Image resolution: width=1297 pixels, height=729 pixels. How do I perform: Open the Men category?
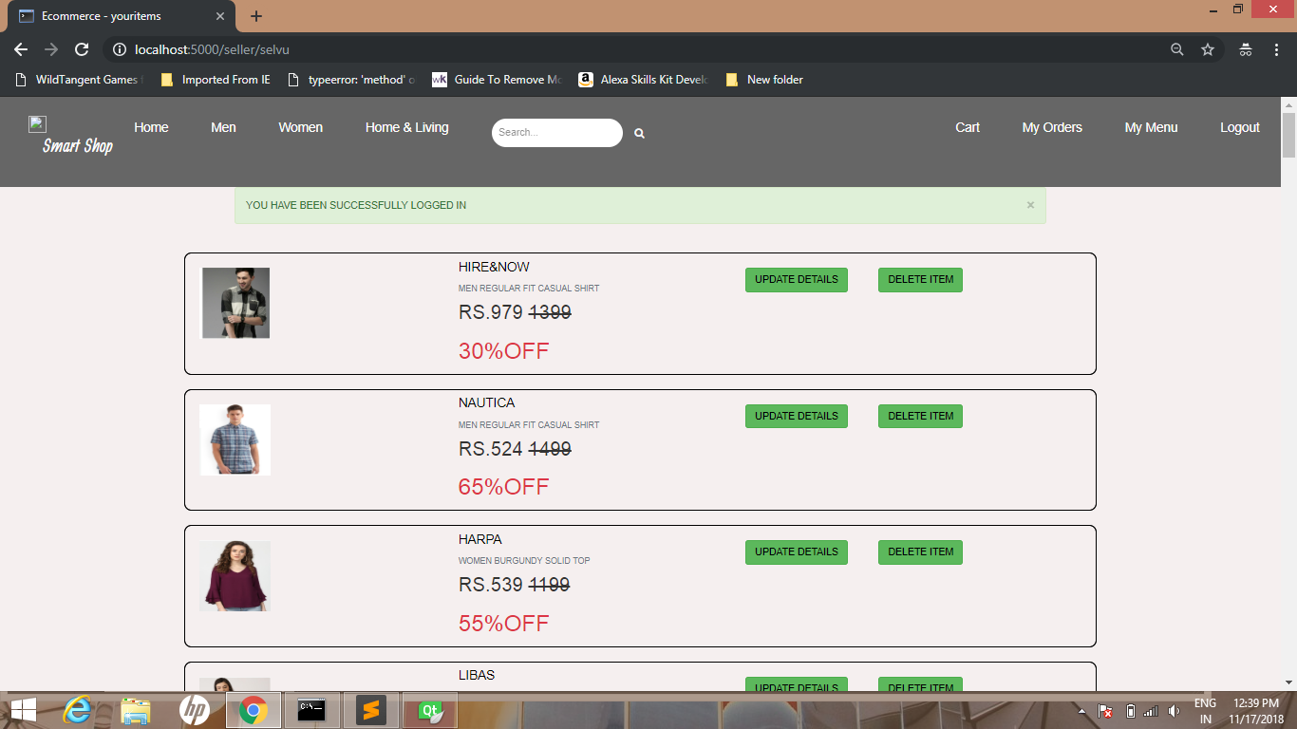pyautogui.click(x=223, y=127)
